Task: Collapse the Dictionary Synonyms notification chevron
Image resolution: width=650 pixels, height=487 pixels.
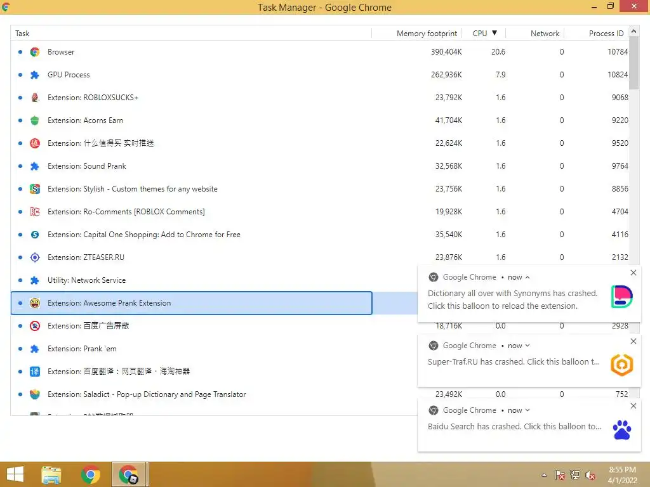Action: (527, 278)
